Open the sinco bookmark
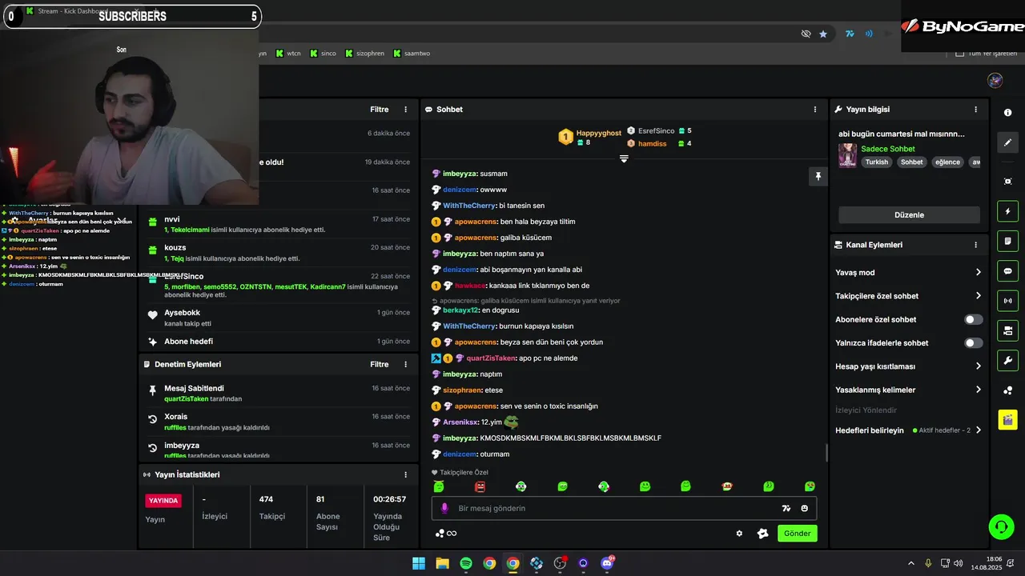Image resolution: width=1025 pixels, height=576 pixels. point(323,54)
